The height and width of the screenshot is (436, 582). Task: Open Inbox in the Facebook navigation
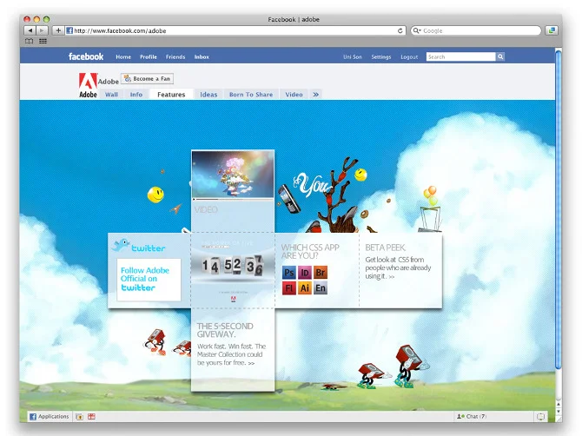point(202,57)
